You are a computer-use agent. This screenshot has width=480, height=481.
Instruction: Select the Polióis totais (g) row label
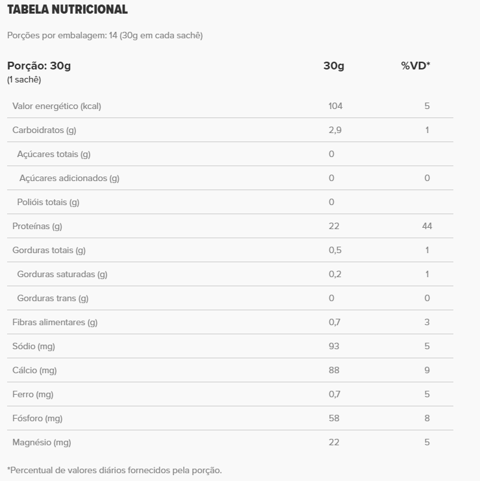[48, 202]
